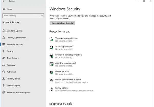Viewport: 154px width, 107px height.
Task: Open Windows Insider Program page
Action: [x=18, y=92]
